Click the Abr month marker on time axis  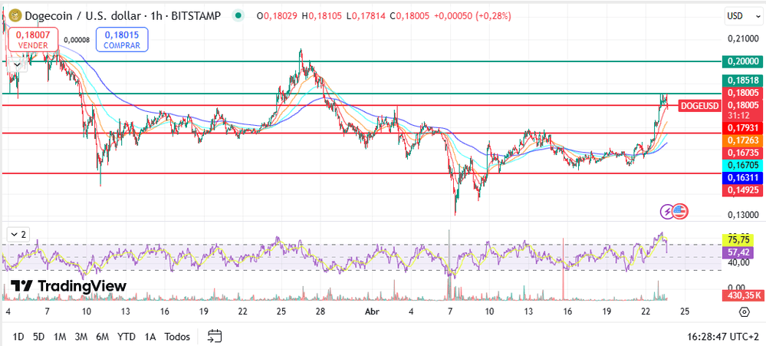(373, 311)
